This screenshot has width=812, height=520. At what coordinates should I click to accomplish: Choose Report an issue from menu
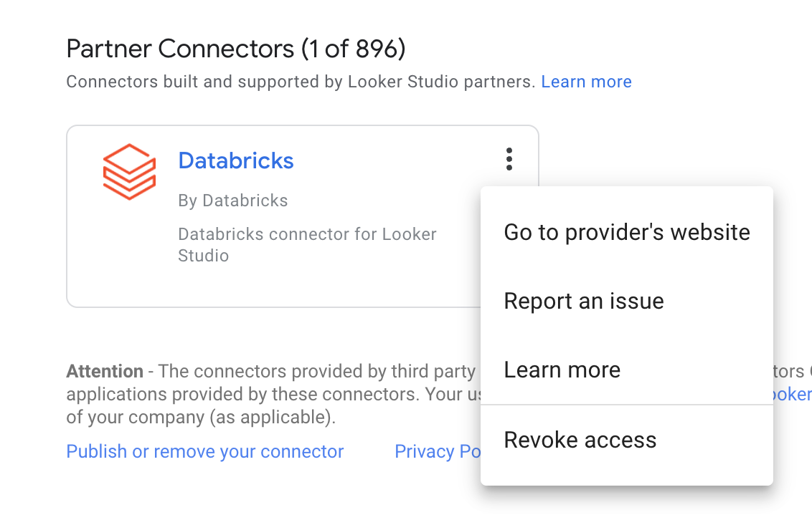[584, 301]
